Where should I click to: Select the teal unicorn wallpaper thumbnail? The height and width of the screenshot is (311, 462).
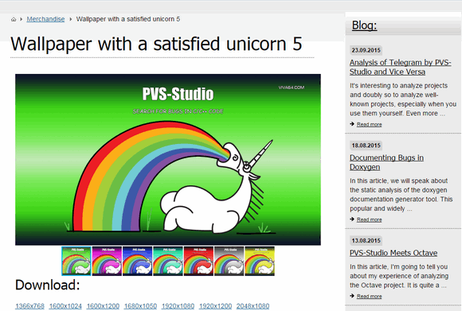click(168, 261)
